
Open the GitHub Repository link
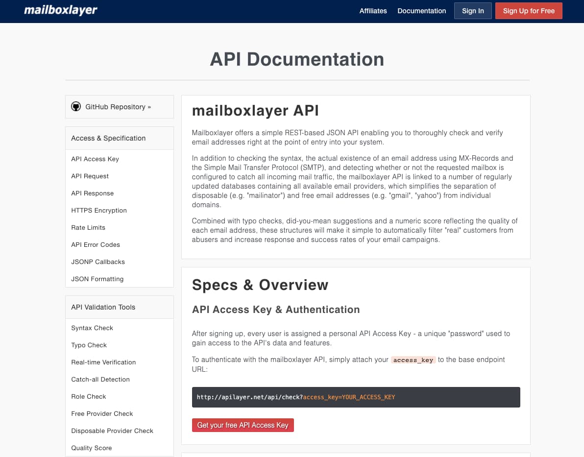coord(118,106)
